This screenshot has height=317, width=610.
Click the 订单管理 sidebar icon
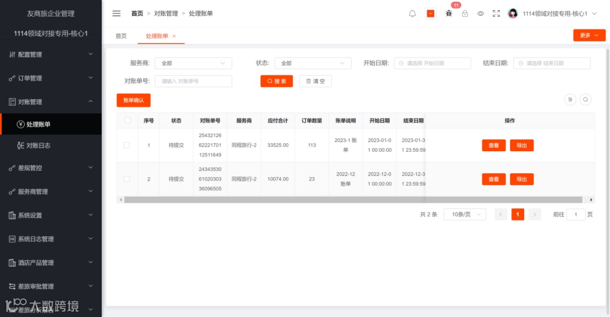[12, 78]
